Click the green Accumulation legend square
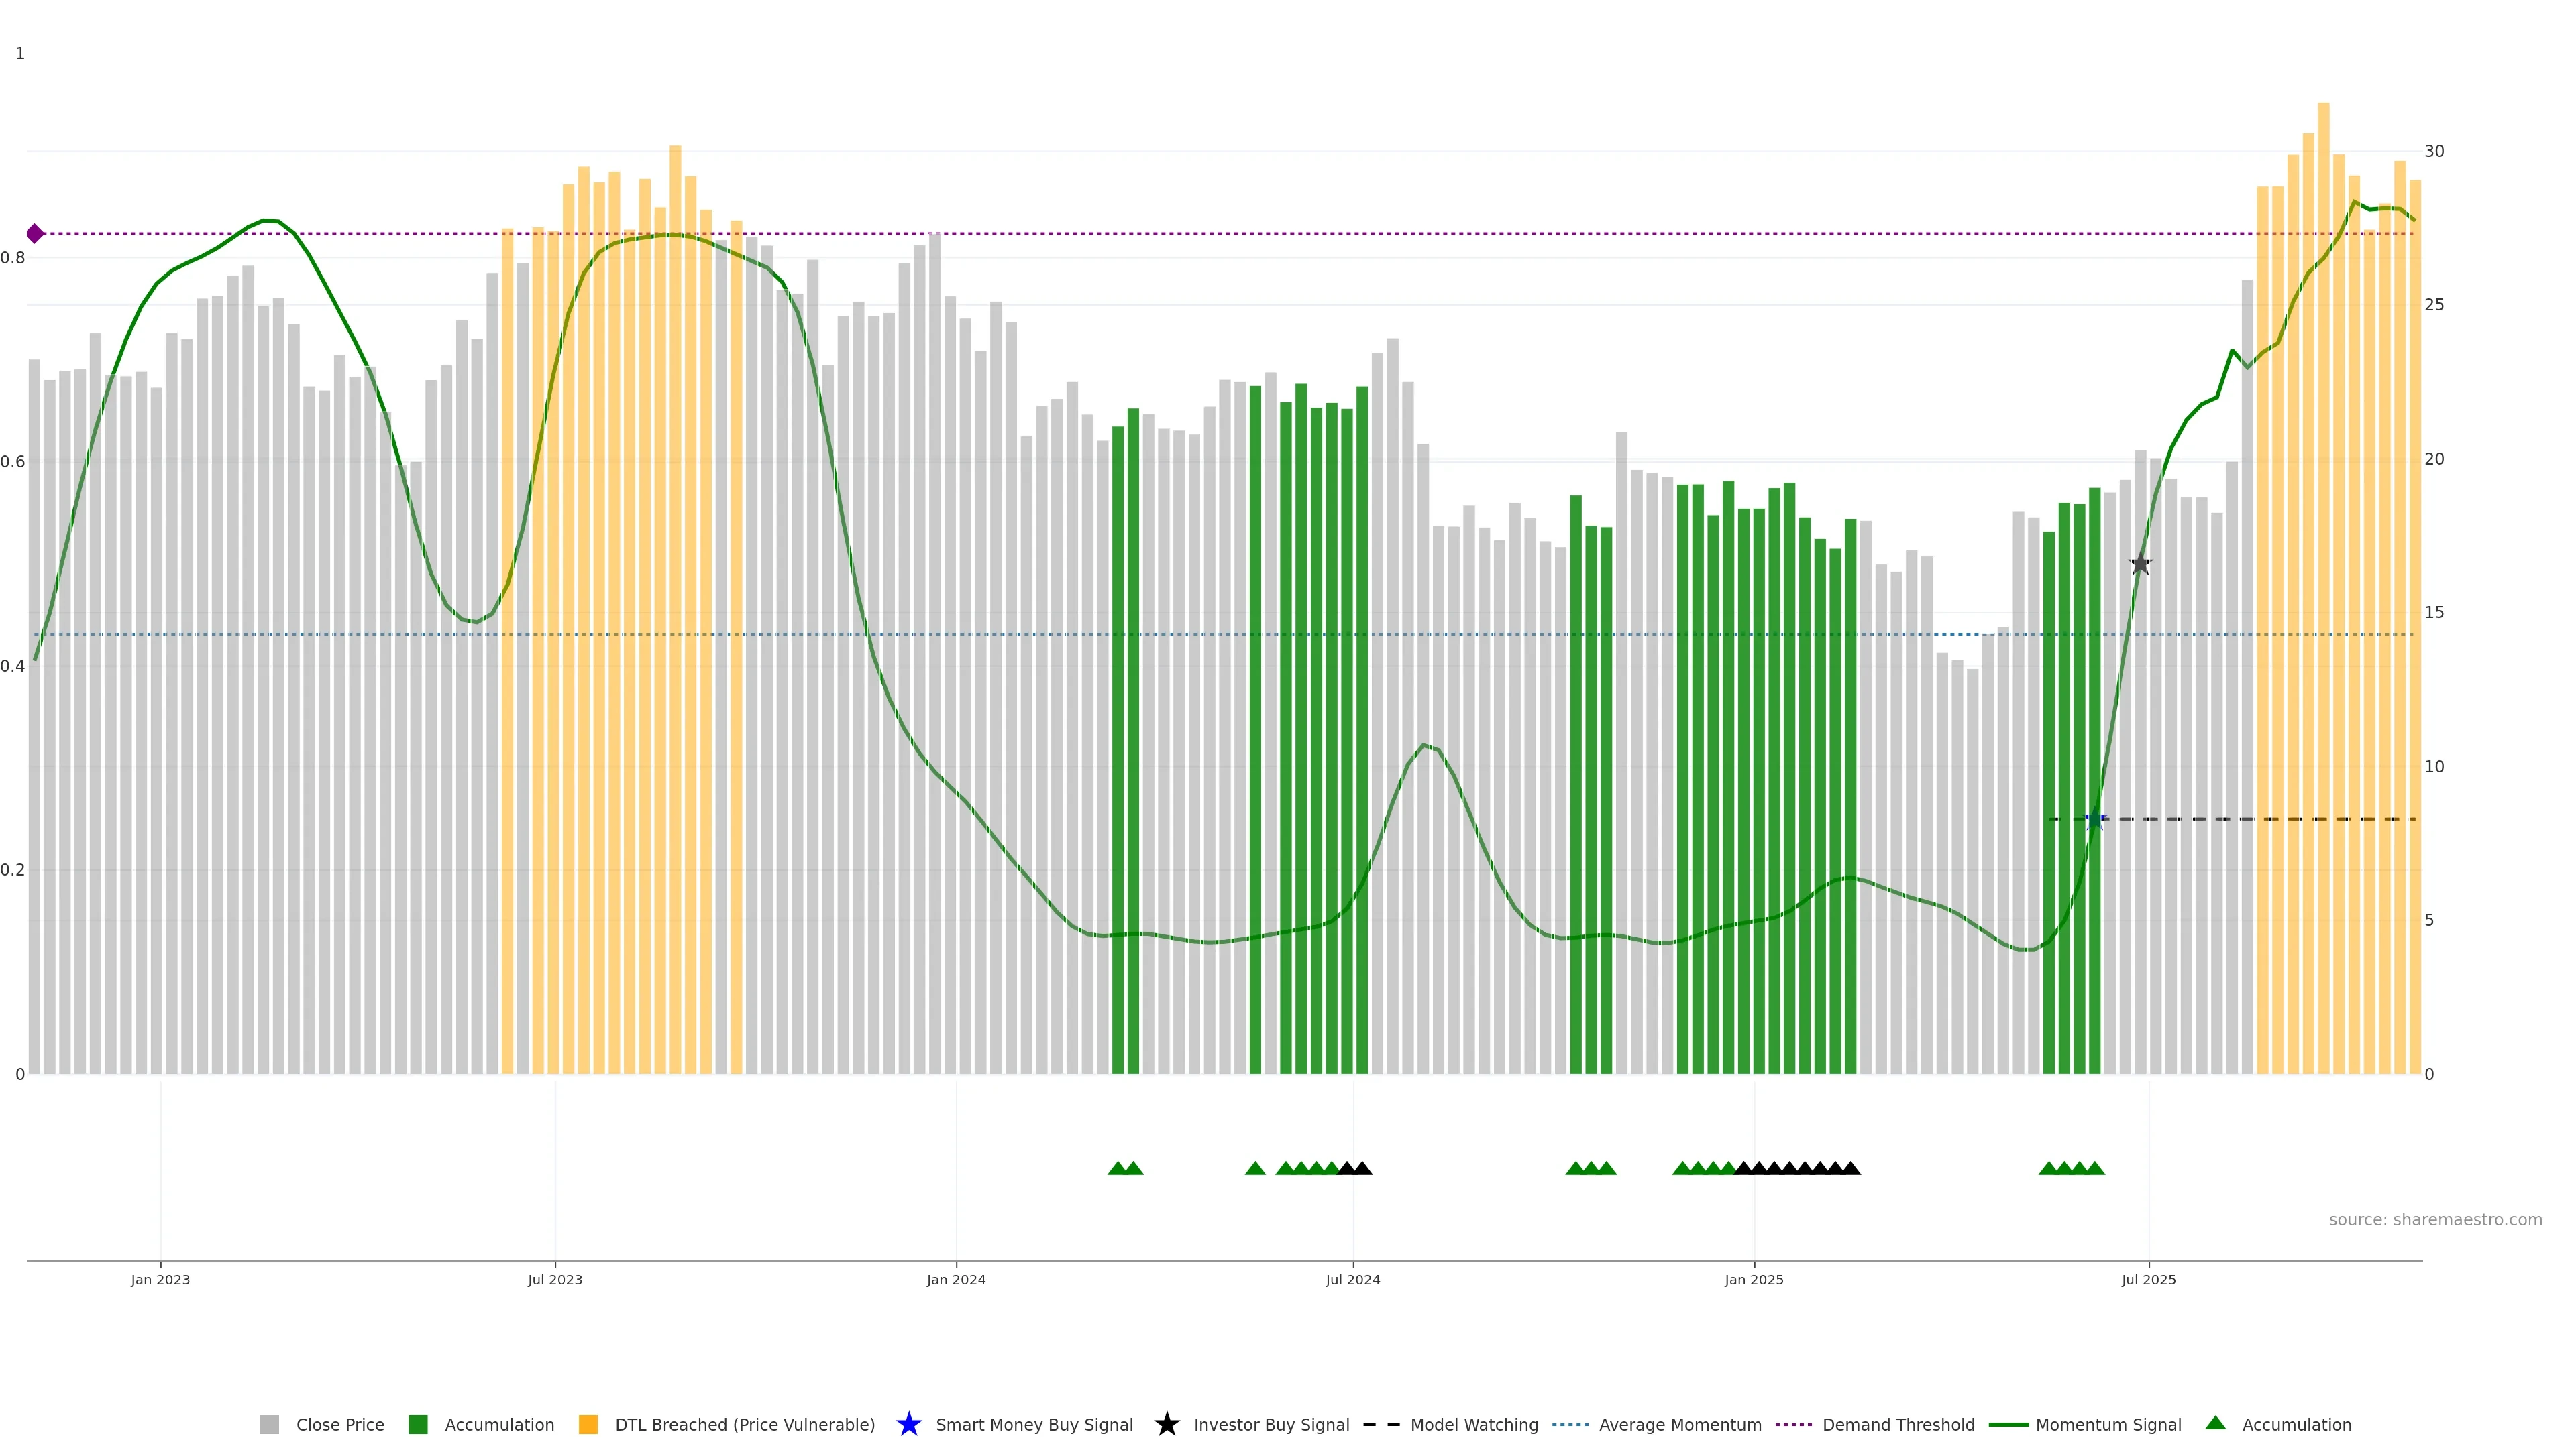2576x1448 pixels. (418, 1424)
